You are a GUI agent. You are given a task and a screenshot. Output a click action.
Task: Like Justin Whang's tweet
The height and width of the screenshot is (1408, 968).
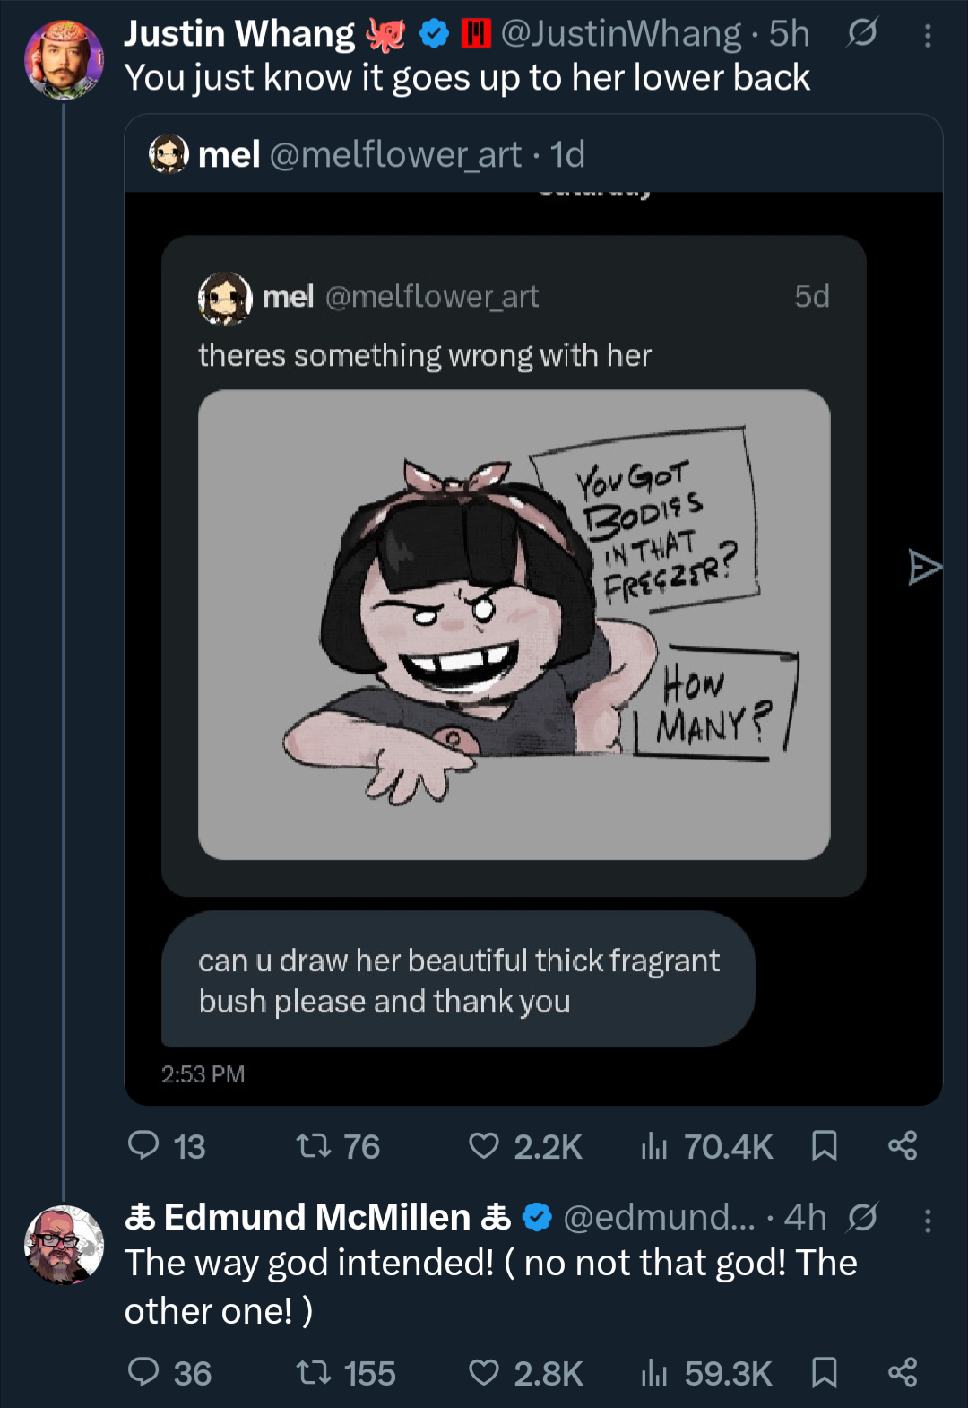pos(484,1145)
